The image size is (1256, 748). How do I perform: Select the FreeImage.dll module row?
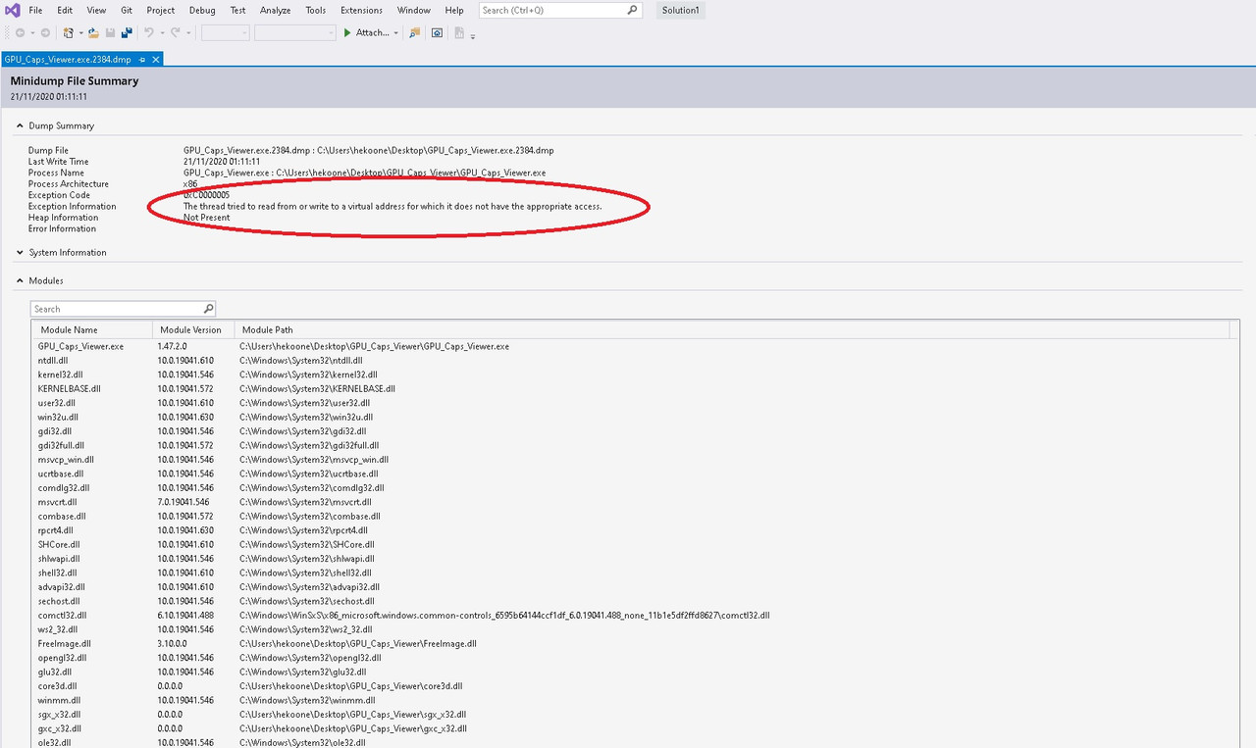635,644
